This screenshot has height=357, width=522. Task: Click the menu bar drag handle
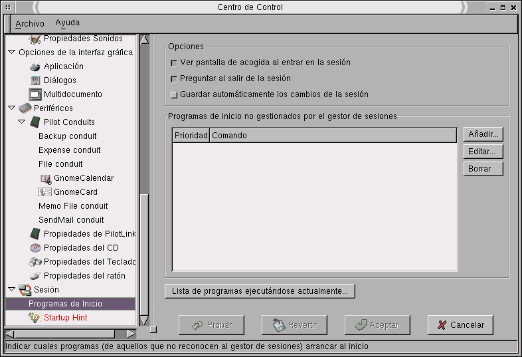click(x=7, y=24)
